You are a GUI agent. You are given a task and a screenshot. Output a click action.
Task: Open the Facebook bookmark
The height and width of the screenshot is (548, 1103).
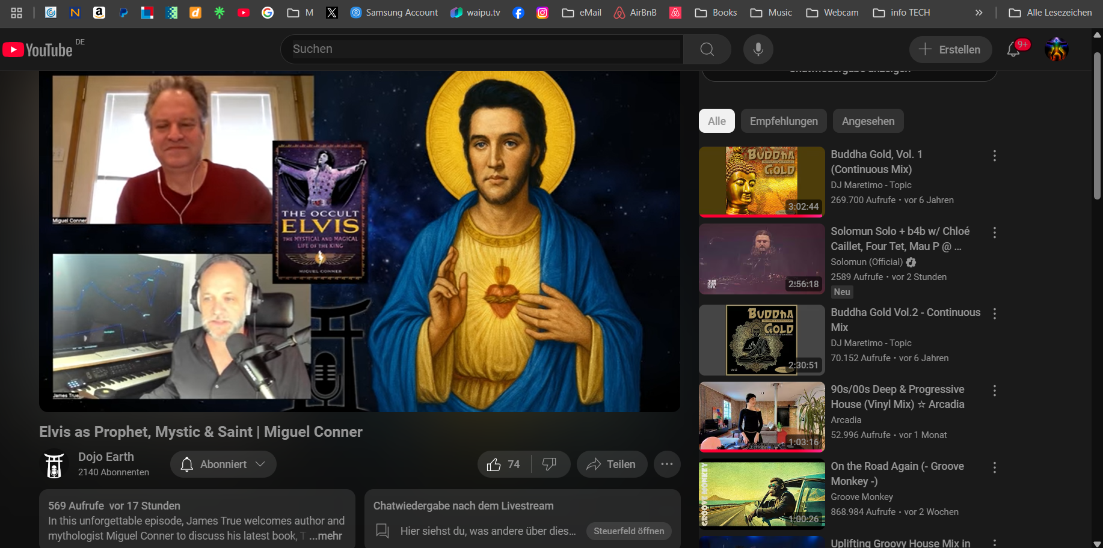tap(518, 13)
